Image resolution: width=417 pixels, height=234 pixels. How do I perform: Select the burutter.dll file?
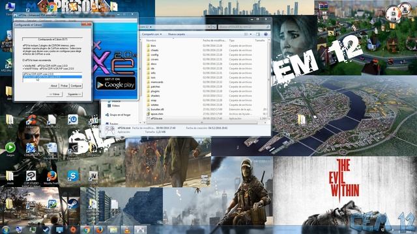[157, 109]
